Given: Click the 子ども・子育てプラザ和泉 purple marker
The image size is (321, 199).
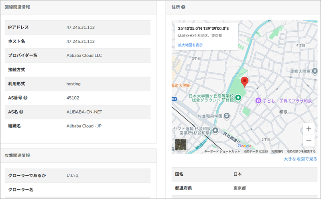Looking at the screenshot, I should 258,101.
